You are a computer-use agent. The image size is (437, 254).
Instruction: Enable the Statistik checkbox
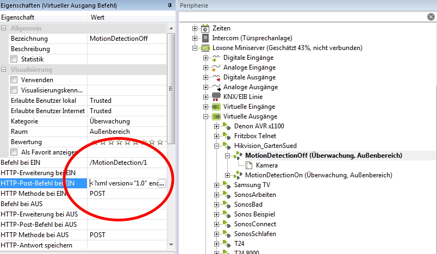pyautogui.click(x=14, y=59)
